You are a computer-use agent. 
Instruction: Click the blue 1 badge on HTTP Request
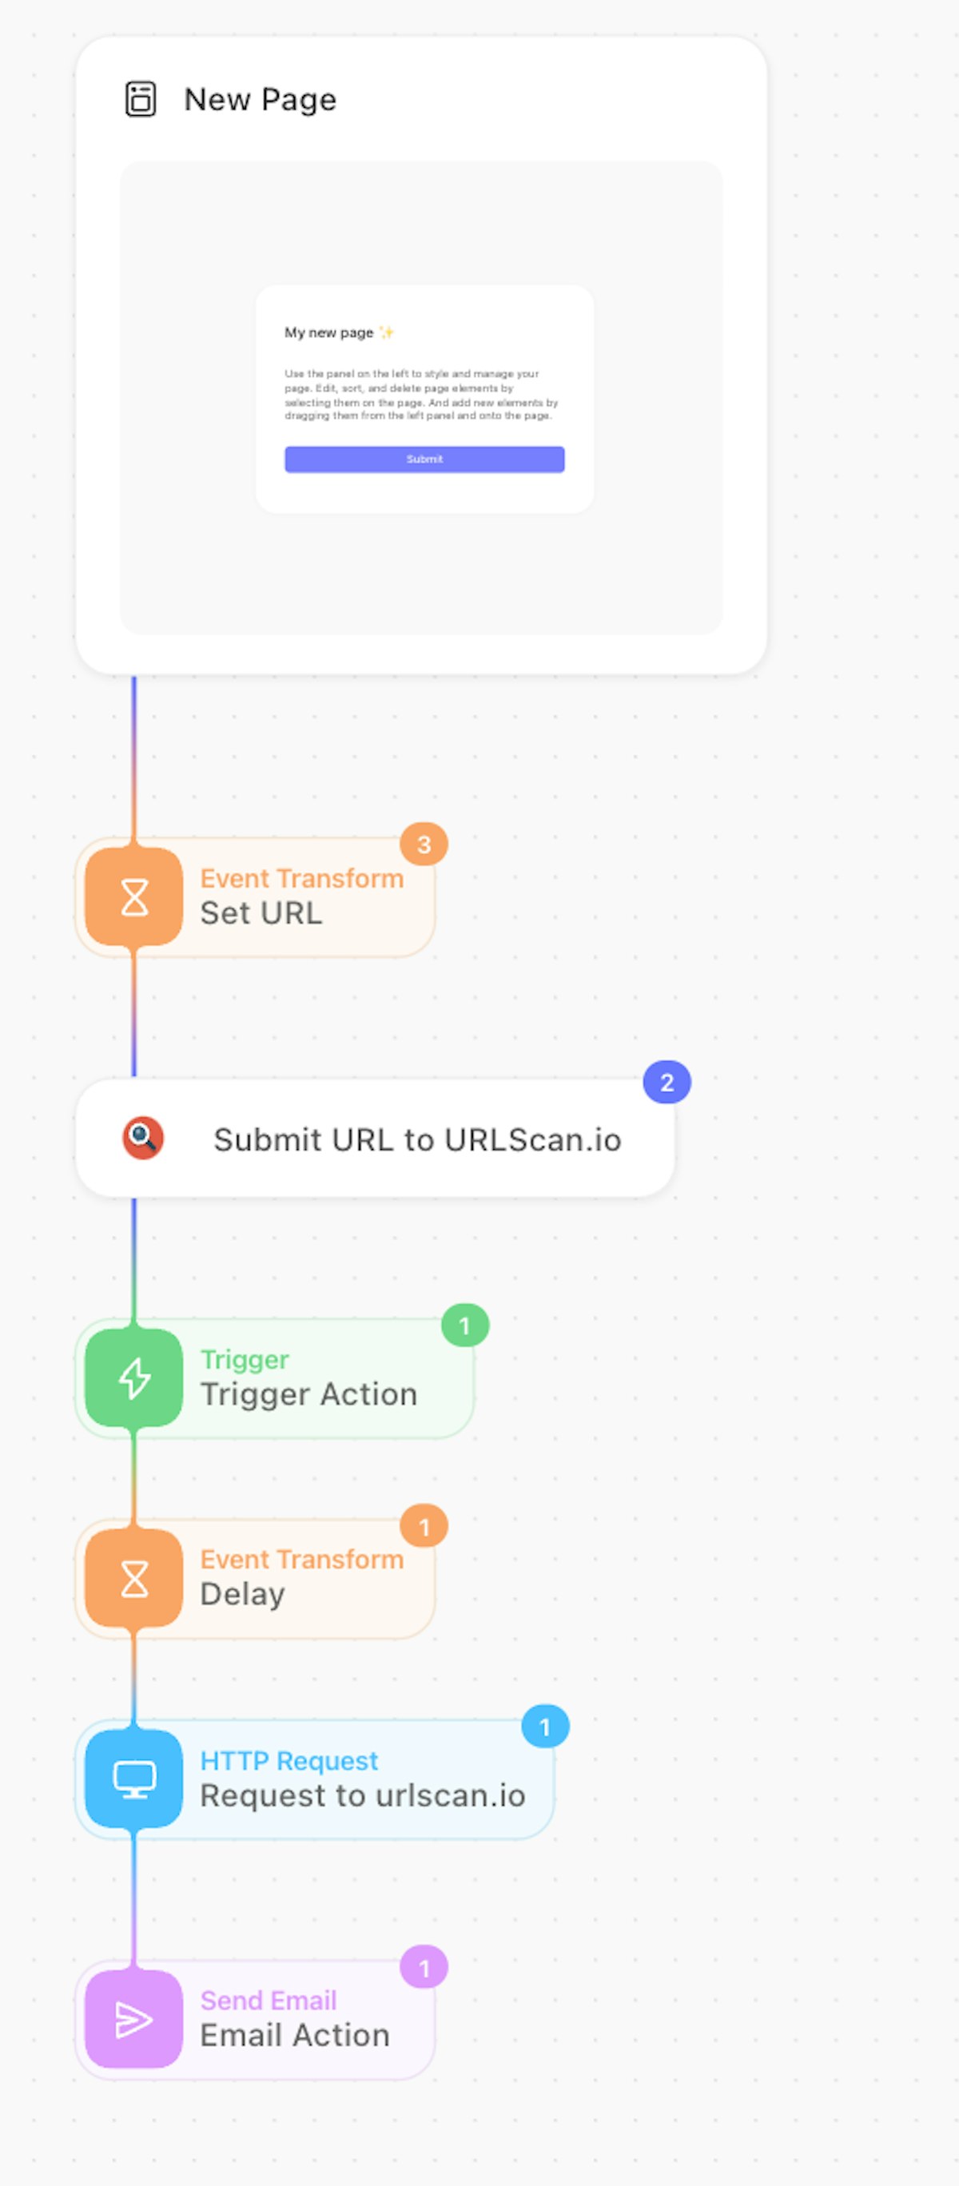pos(545,1727)
